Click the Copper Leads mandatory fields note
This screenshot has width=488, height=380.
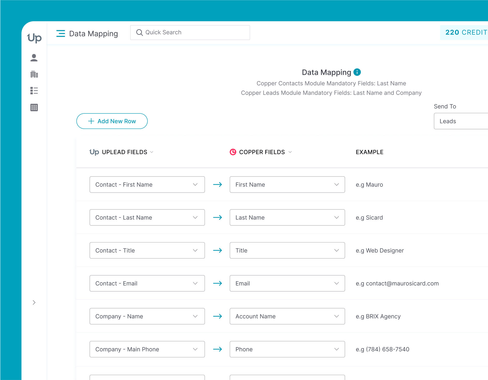[x=331, y=93]
